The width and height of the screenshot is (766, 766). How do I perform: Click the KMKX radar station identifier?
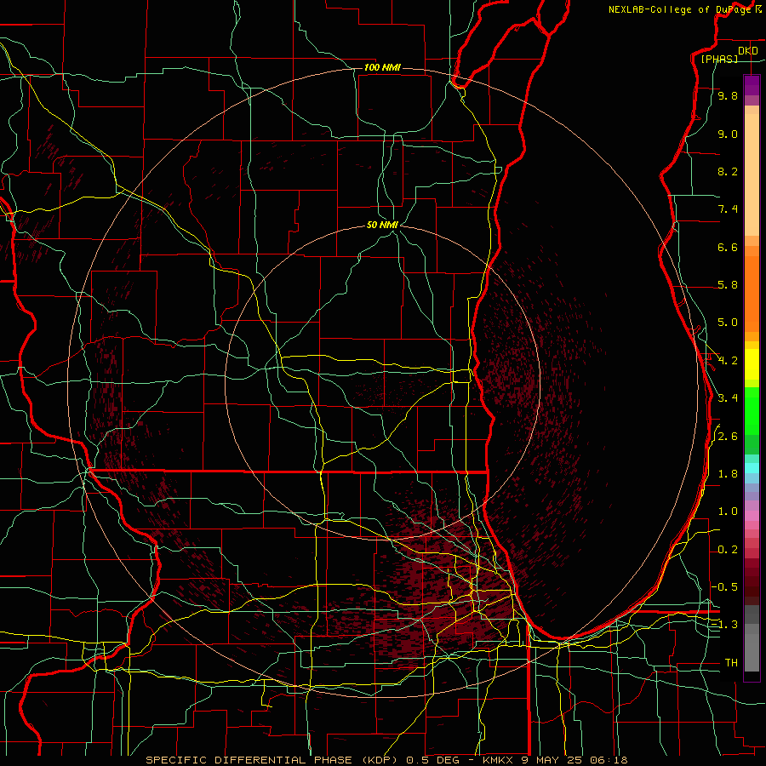498,760
